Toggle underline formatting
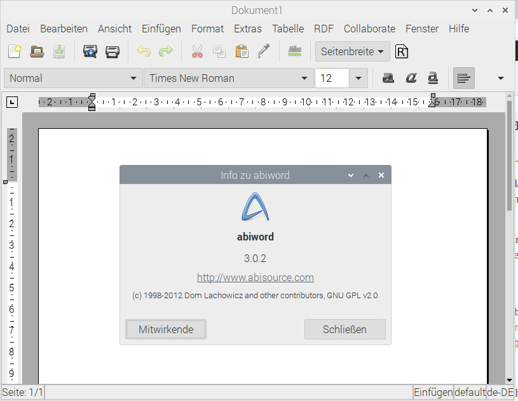This screenshot has width=518, height=401. point(433,78)
